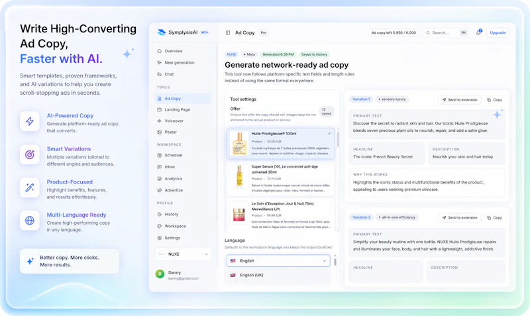
Task: Select the Super Serum [10] offer
Action: 280,178
